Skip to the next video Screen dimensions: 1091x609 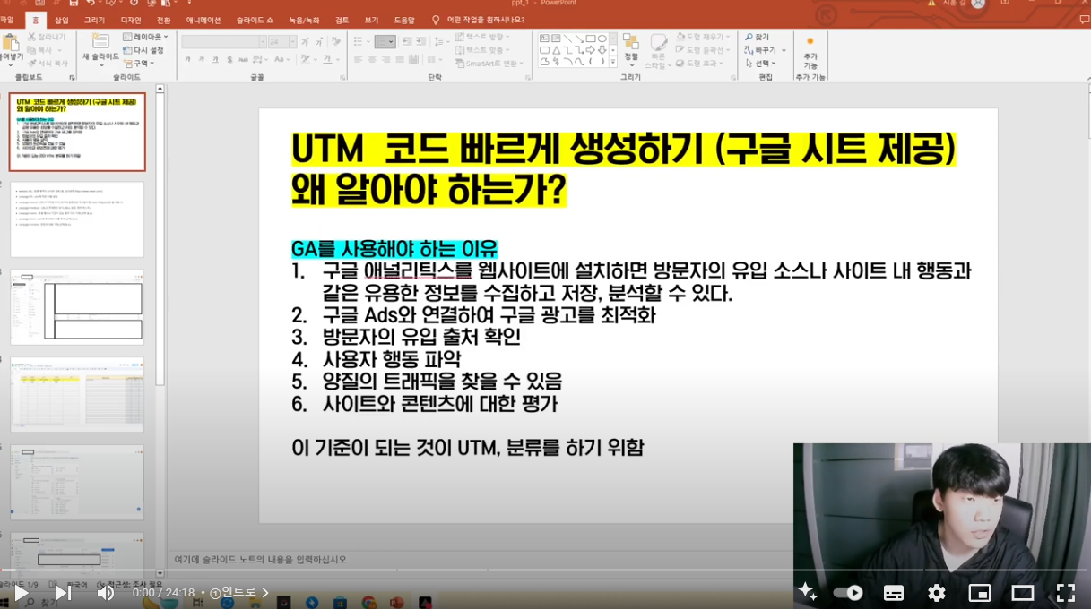coord(64,592)
